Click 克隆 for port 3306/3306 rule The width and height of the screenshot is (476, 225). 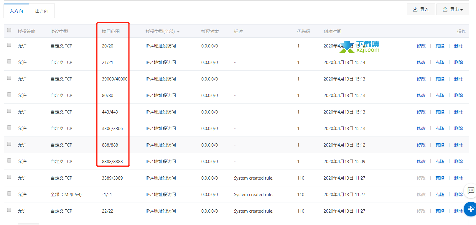tap(440, 129)
